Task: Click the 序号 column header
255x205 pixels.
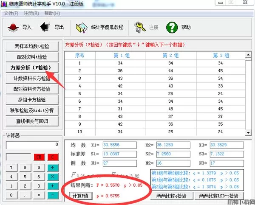Action: [x=80, y=56]
